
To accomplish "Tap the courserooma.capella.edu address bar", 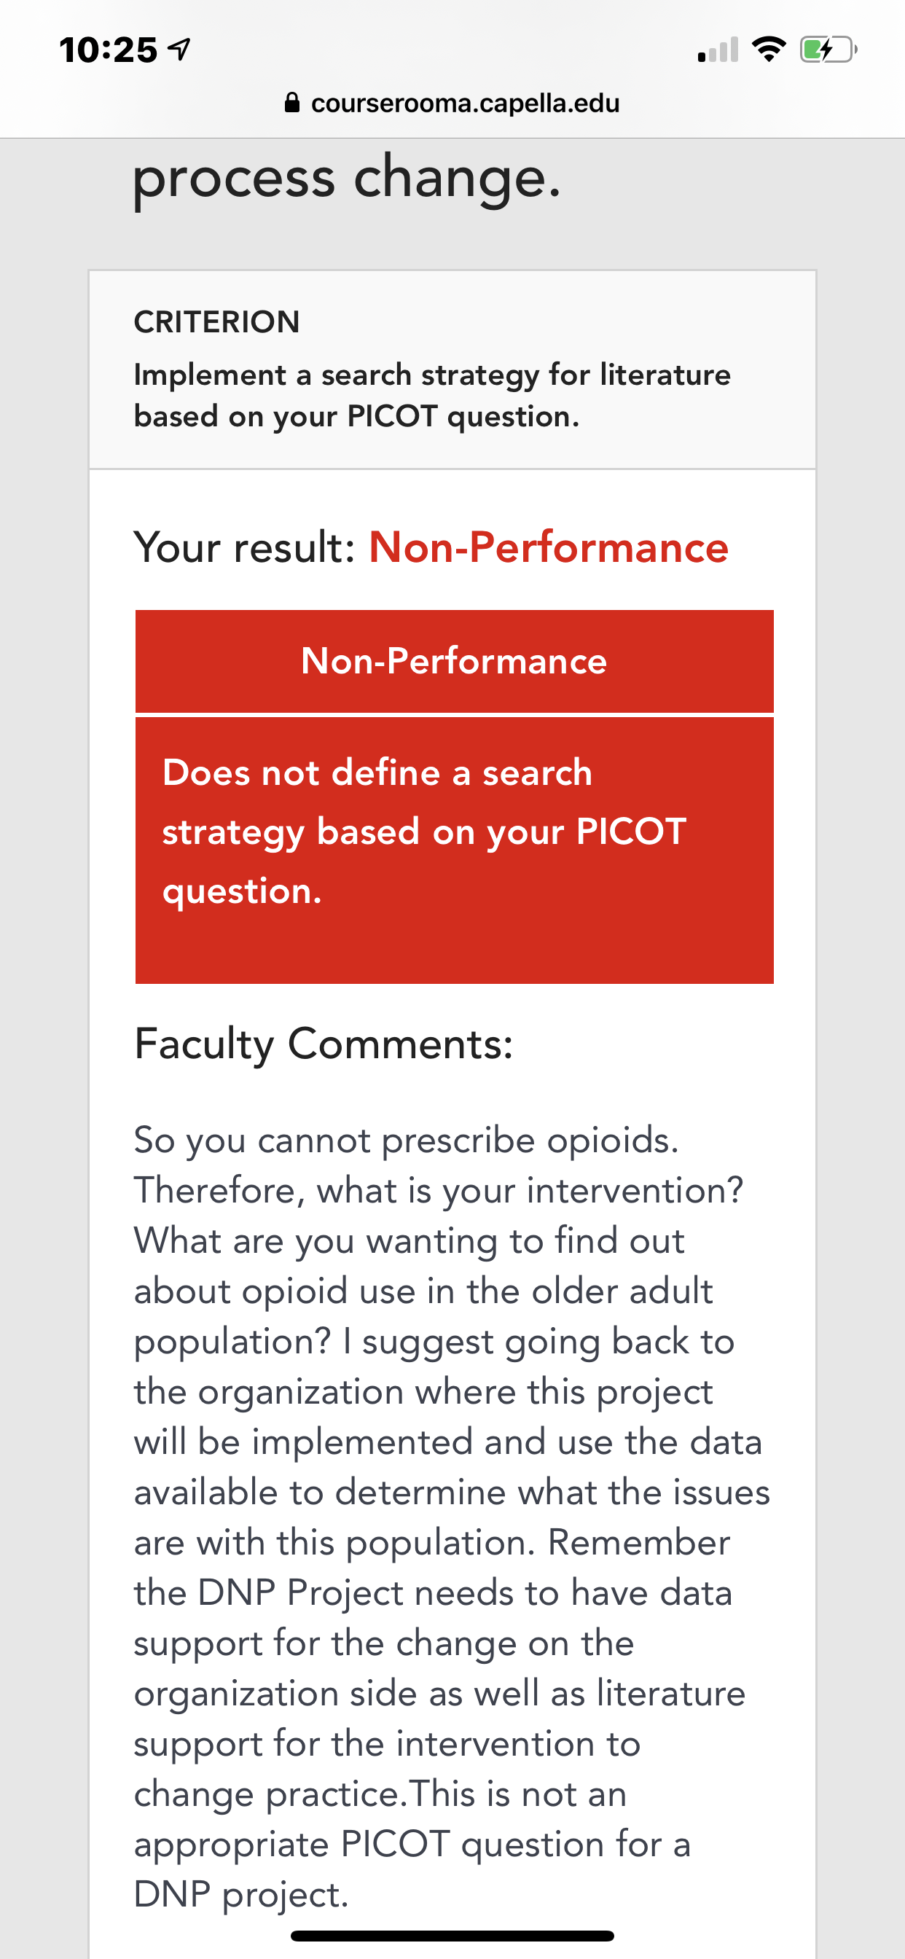I will coord(452,103).
